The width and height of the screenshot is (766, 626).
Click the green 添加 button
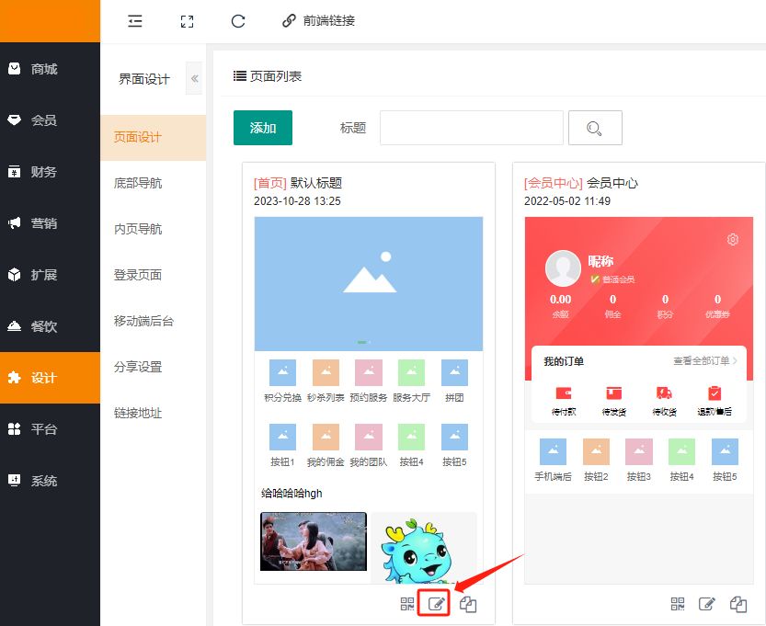263,128
